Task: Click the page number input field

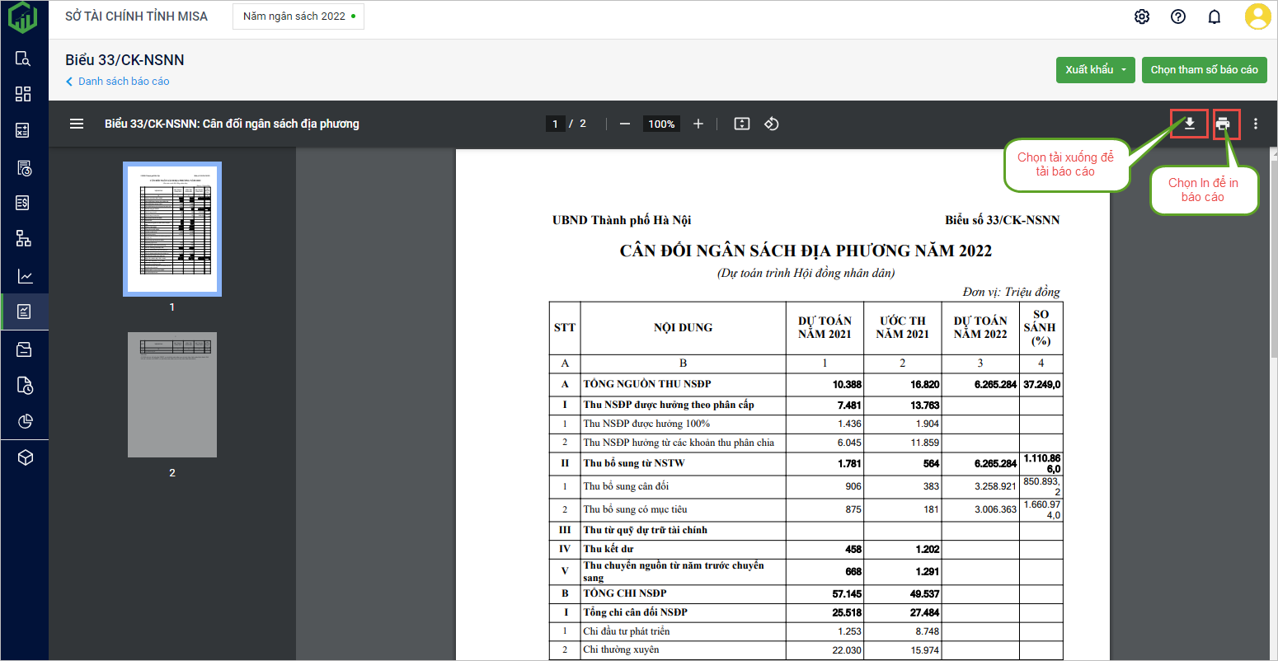Action: coord(555,124)
